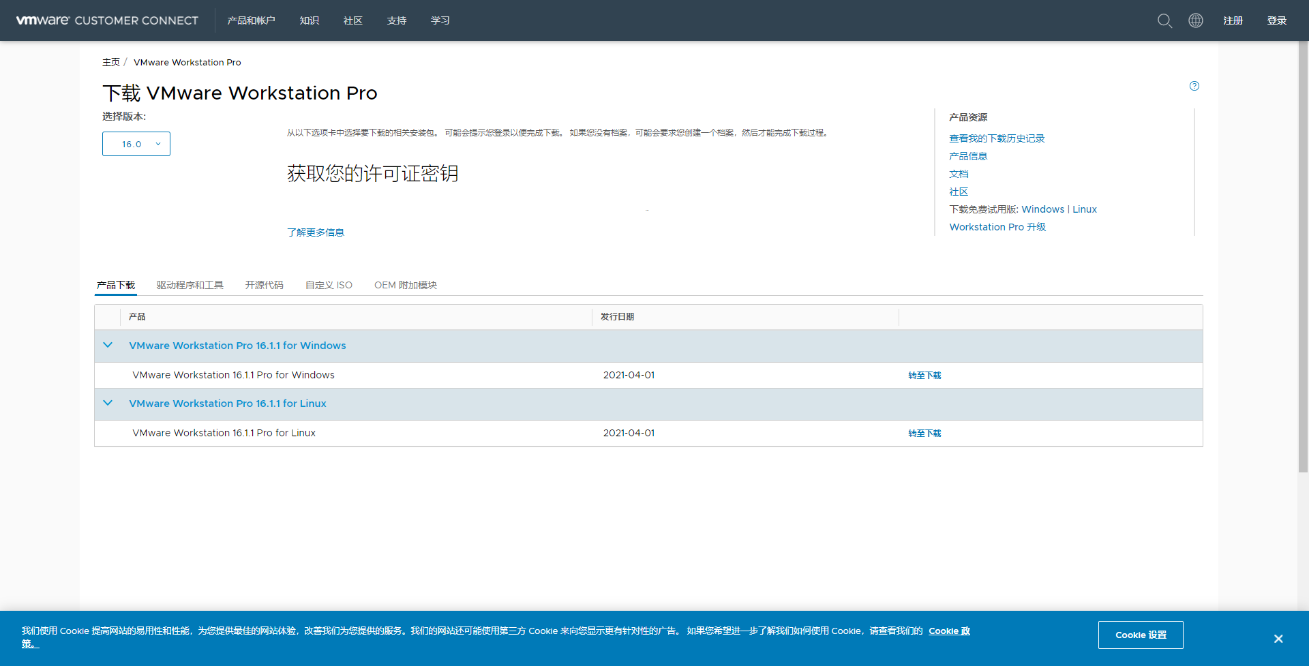This screenshot has width=1309, height=666.
Task: Open the Cookie 政策 link
Action: [x=949, y=631]
